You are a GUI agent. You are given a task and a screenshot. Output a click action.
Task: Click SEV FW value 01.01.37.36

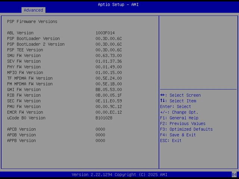tap(109, 61)
